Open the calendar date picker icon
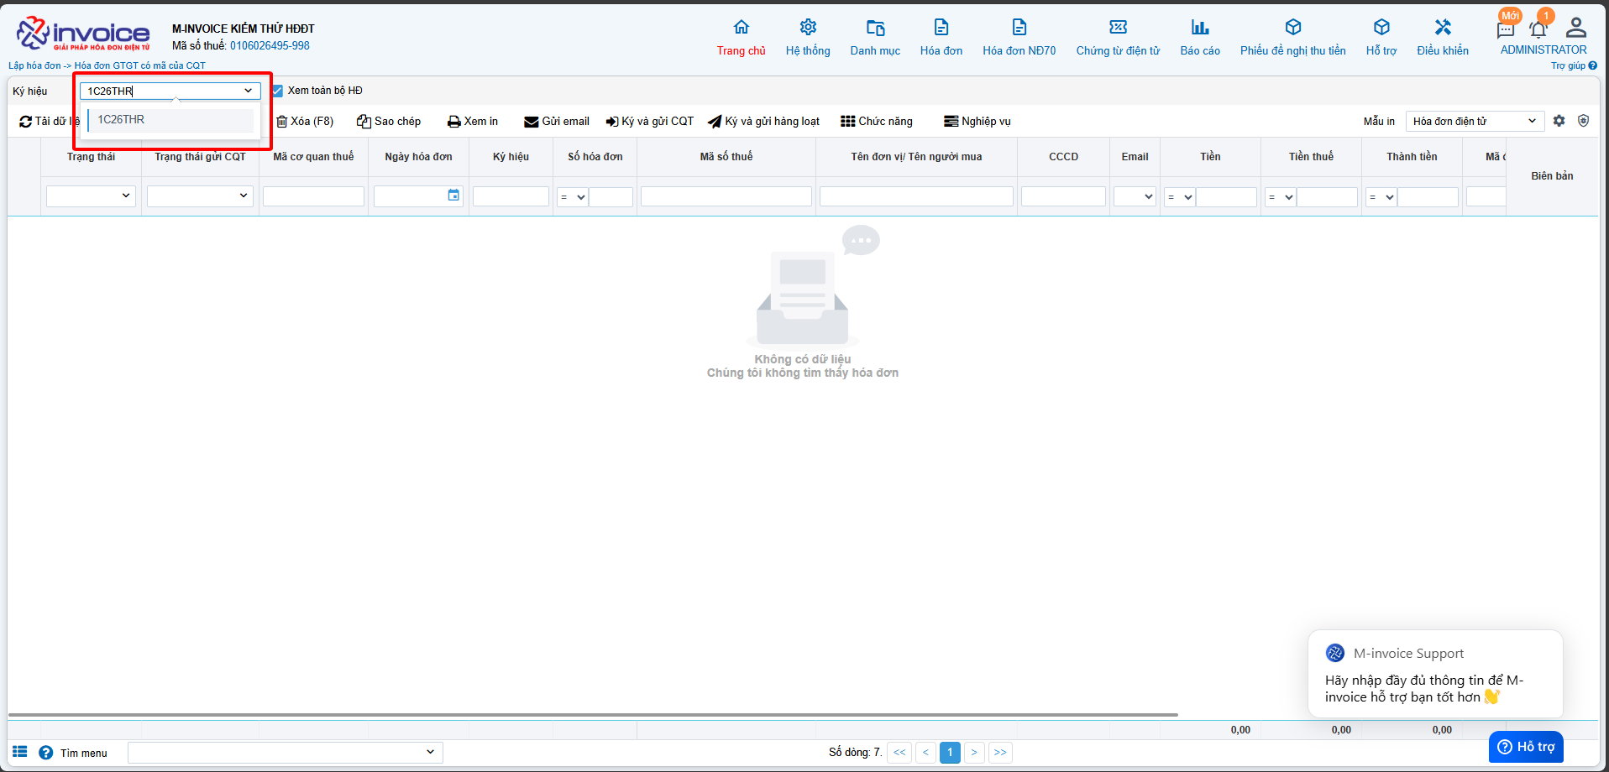This screenshot has height=772, width=1609. tap(453, 196)
